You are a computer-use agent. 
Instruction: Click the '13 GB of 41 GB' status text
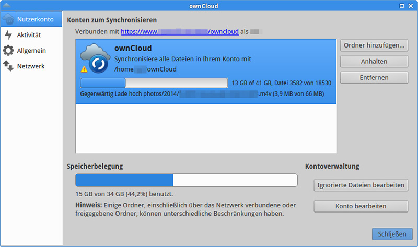[282, 83]
